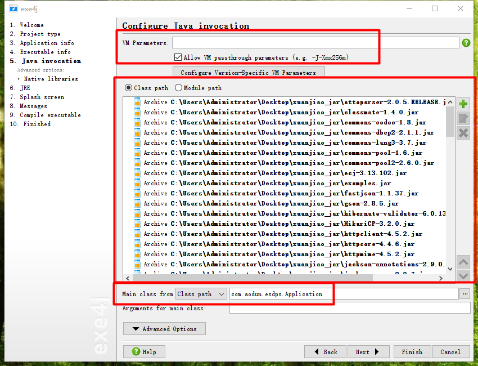Viewport: 478px width, 366px height.
Task: Click the VM Parameters input field
Action: 315,42
